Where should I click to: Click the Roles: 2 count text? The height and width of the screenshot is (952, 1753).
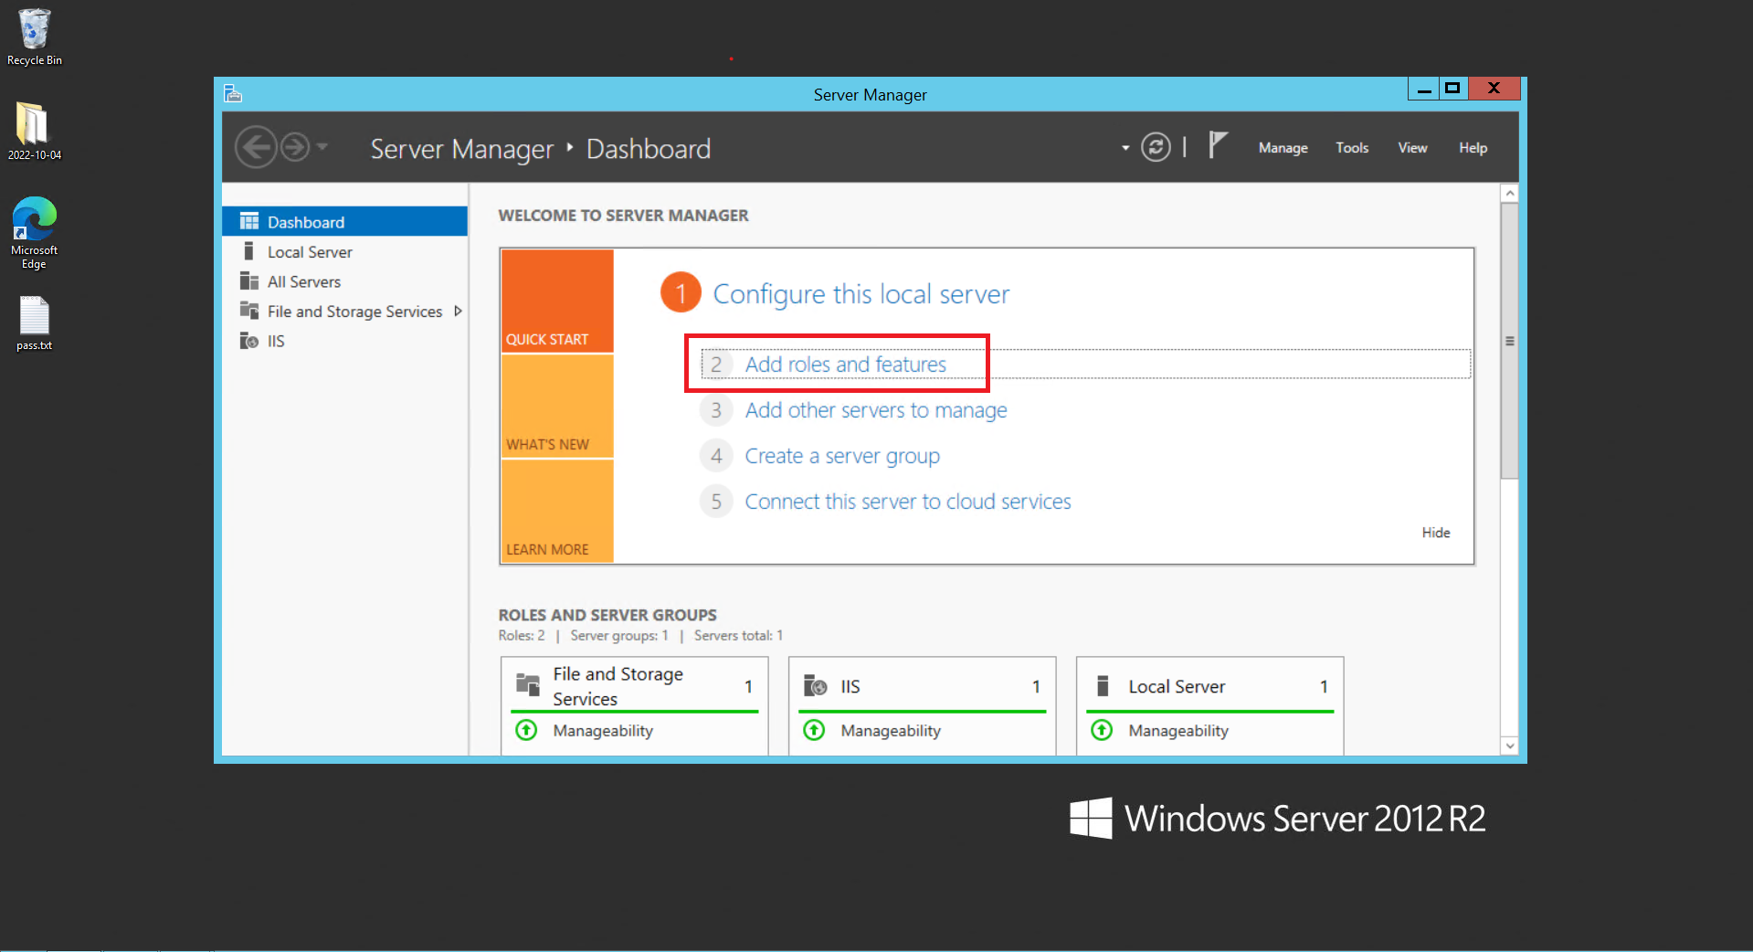522,636
